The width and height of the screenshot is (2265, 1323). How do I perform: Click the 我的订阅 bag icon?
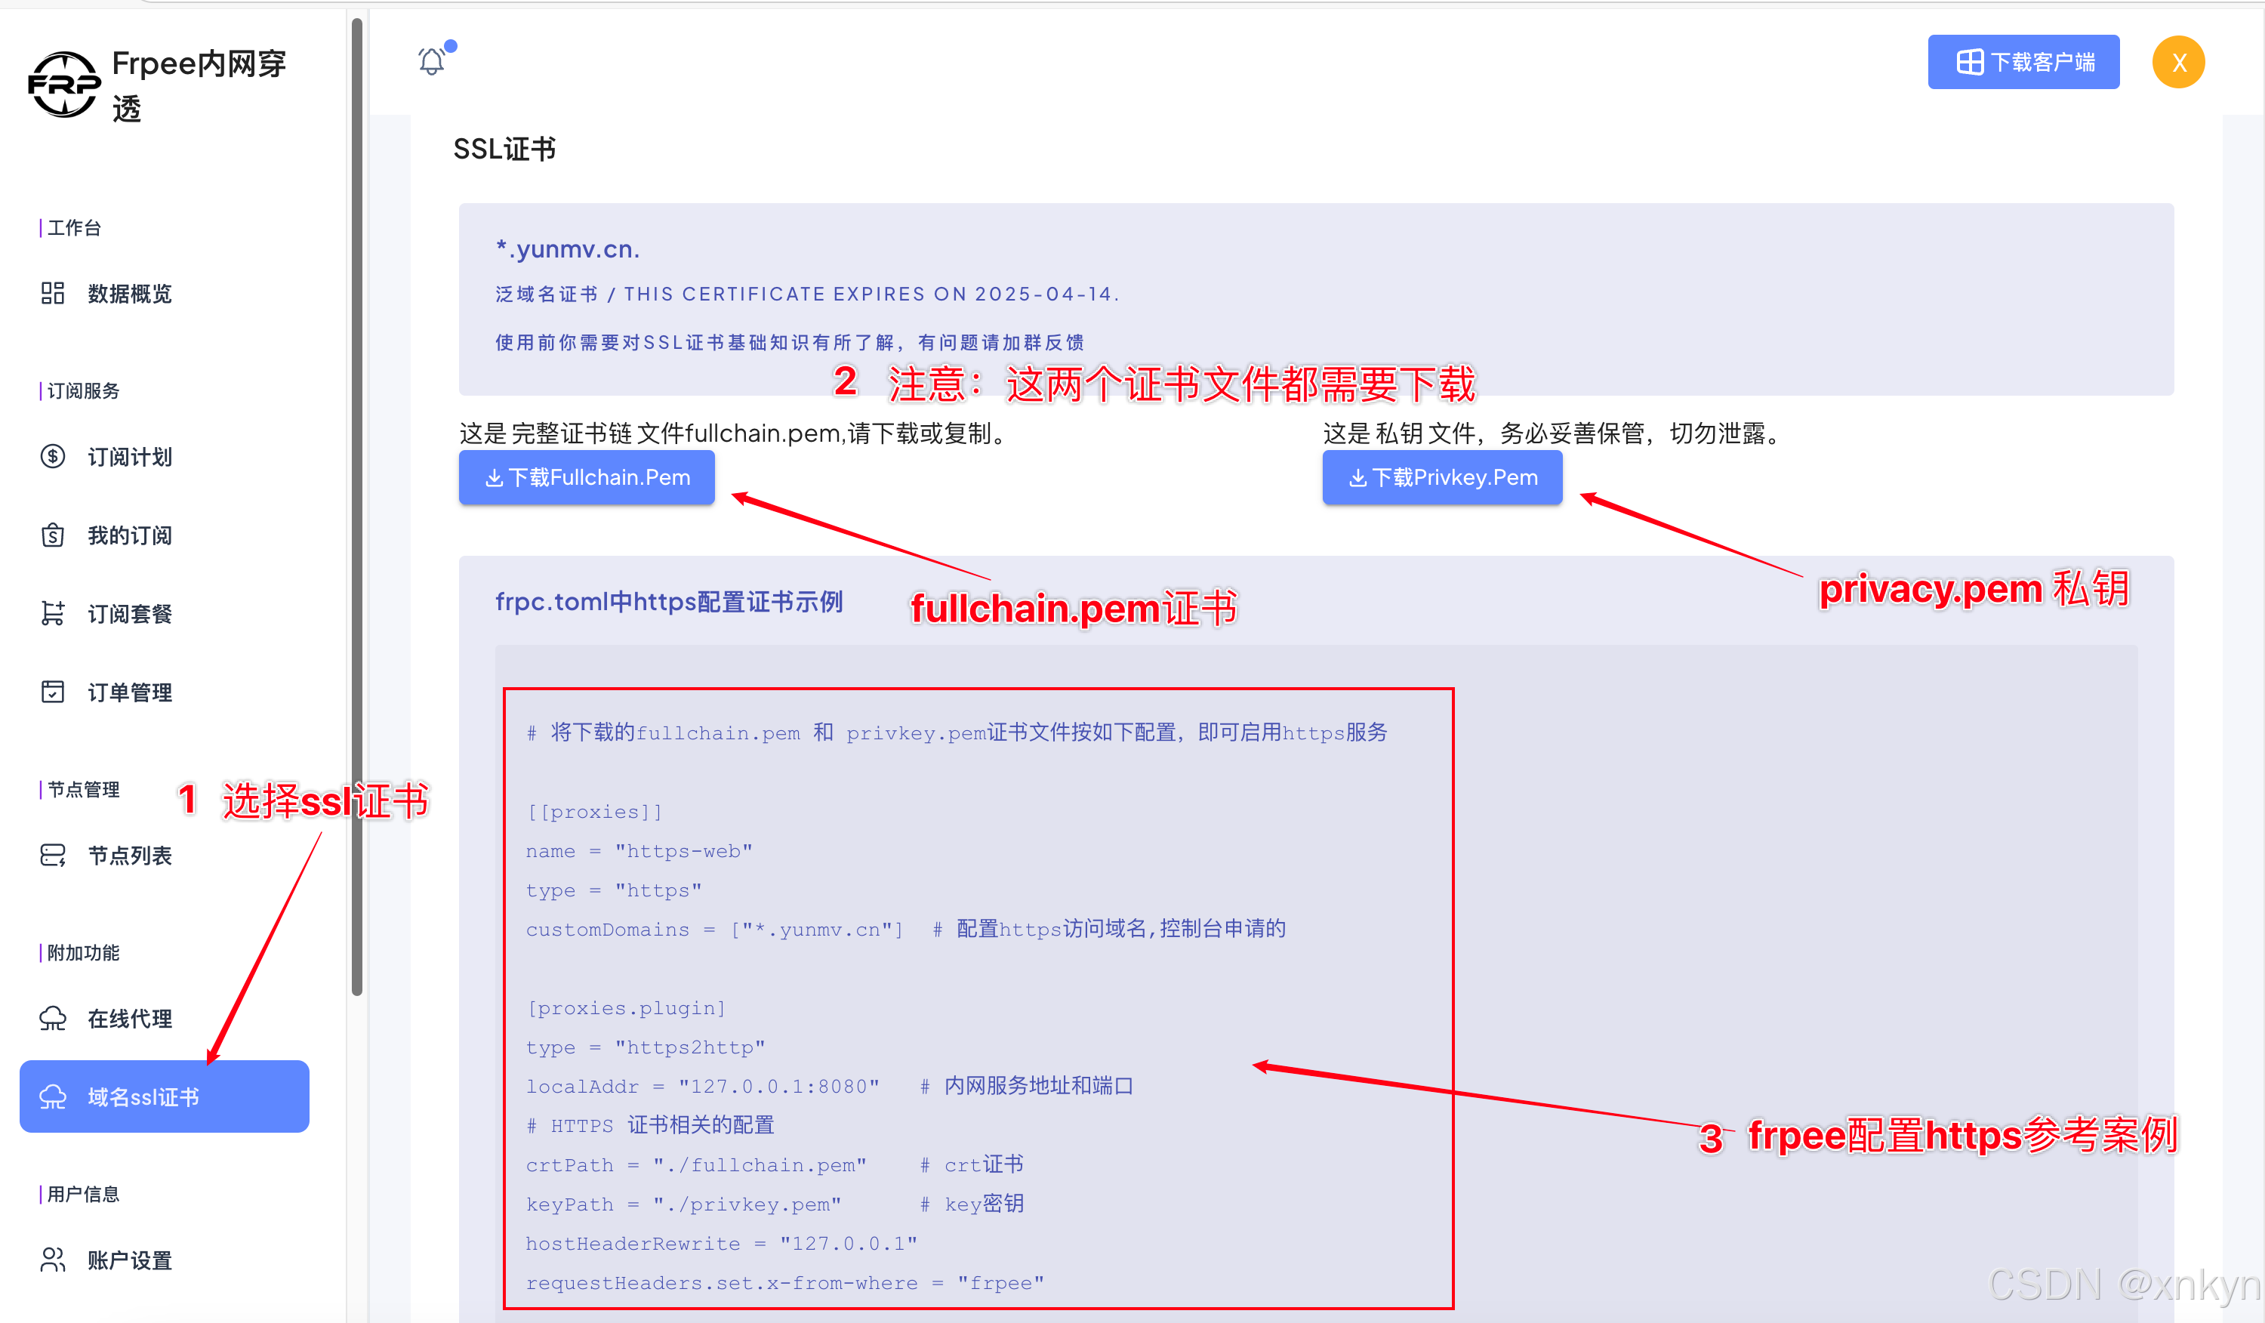pyautogui.click(x=53, y=535)
